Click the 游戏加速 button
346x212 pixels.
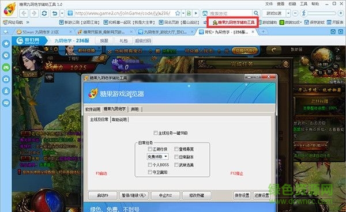(x=274, y=13)
